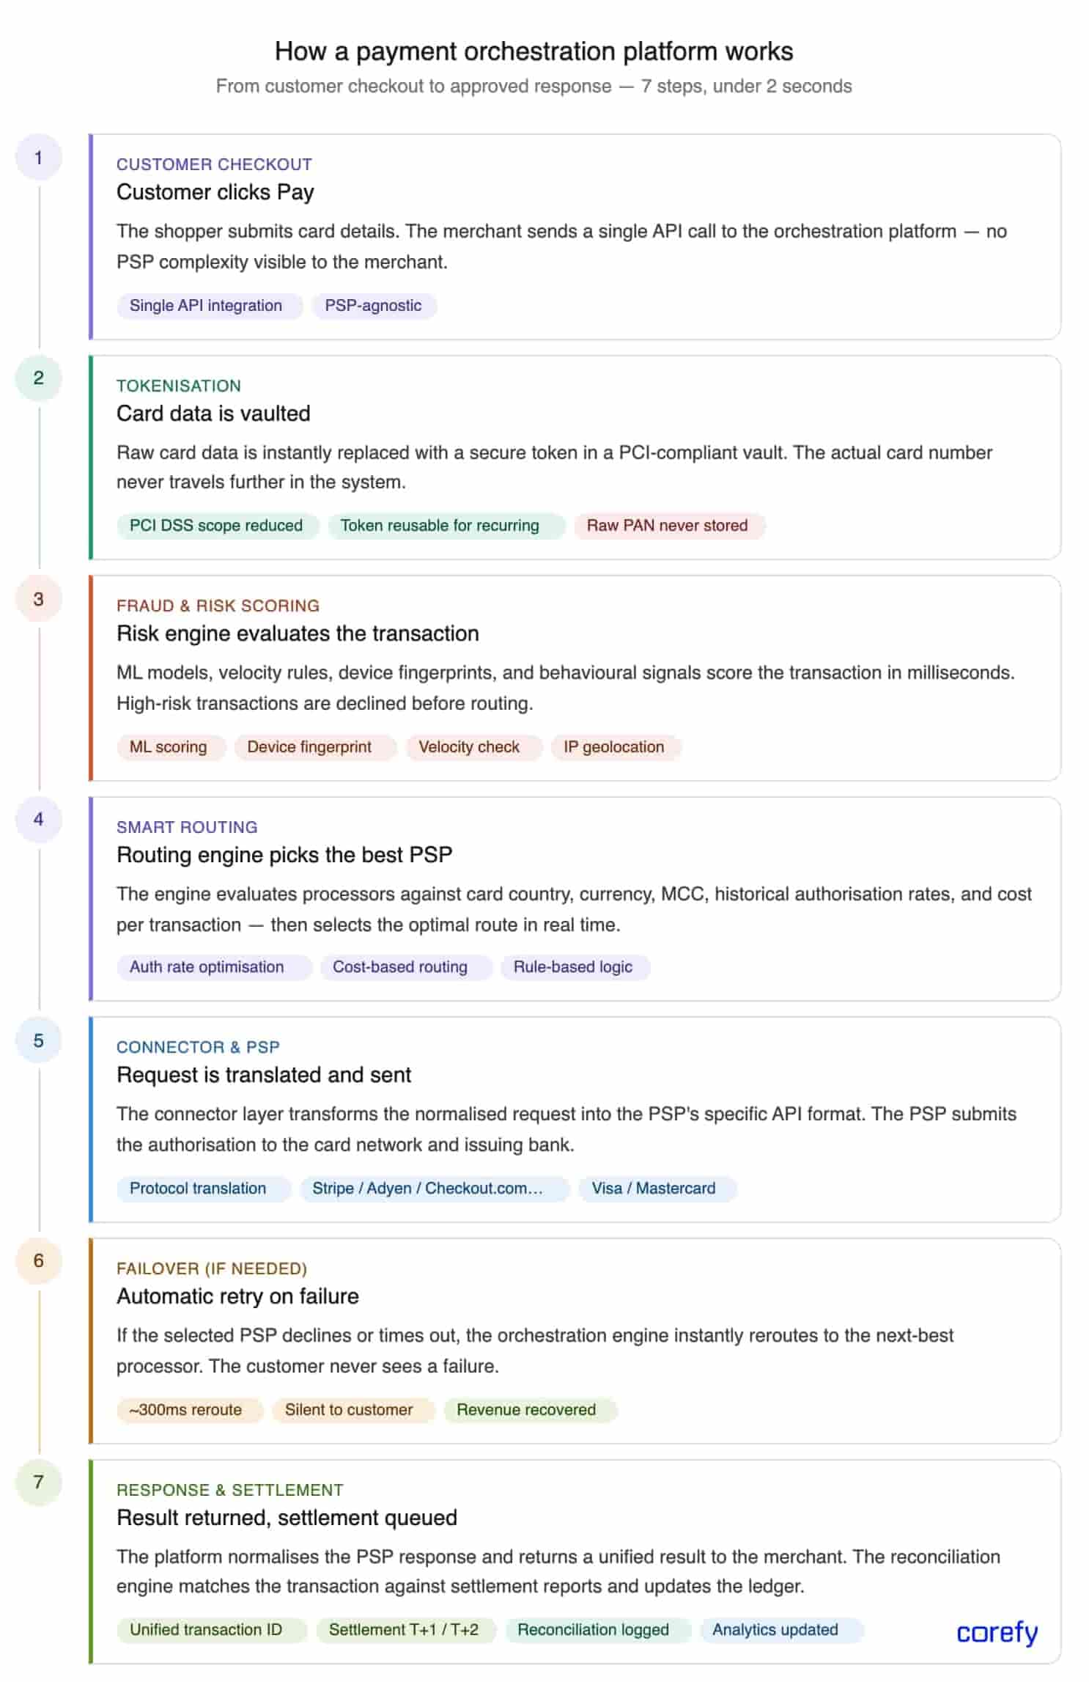Open the corefy logo
The image size is (1089, 1682).
coord(997,1631)
